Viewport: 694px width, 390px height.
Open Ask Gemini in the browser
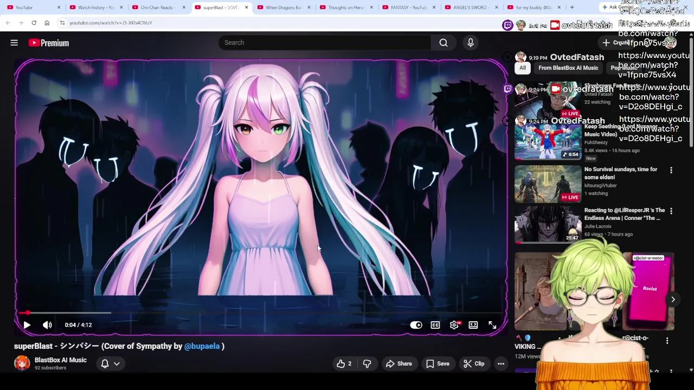tap(617, 7)
